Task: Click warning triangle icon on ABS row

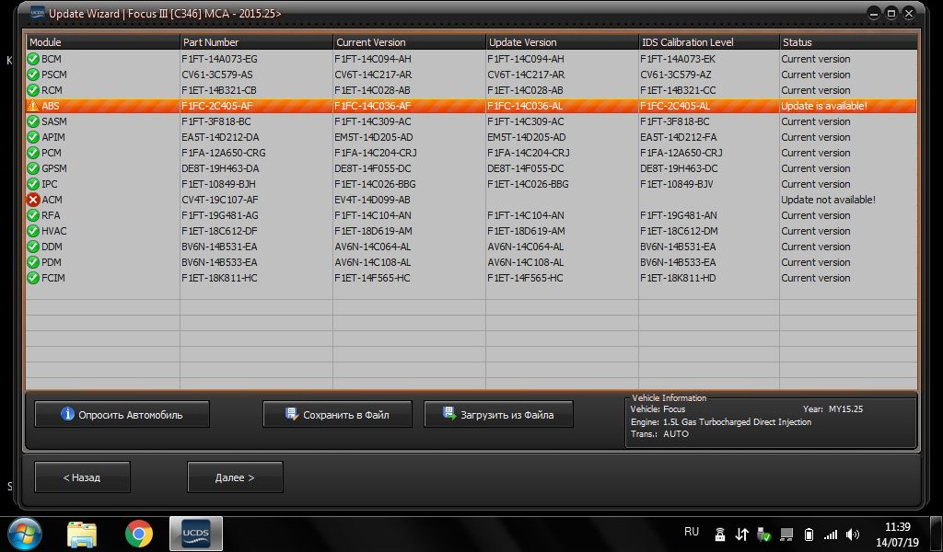Action: (33, 106)
